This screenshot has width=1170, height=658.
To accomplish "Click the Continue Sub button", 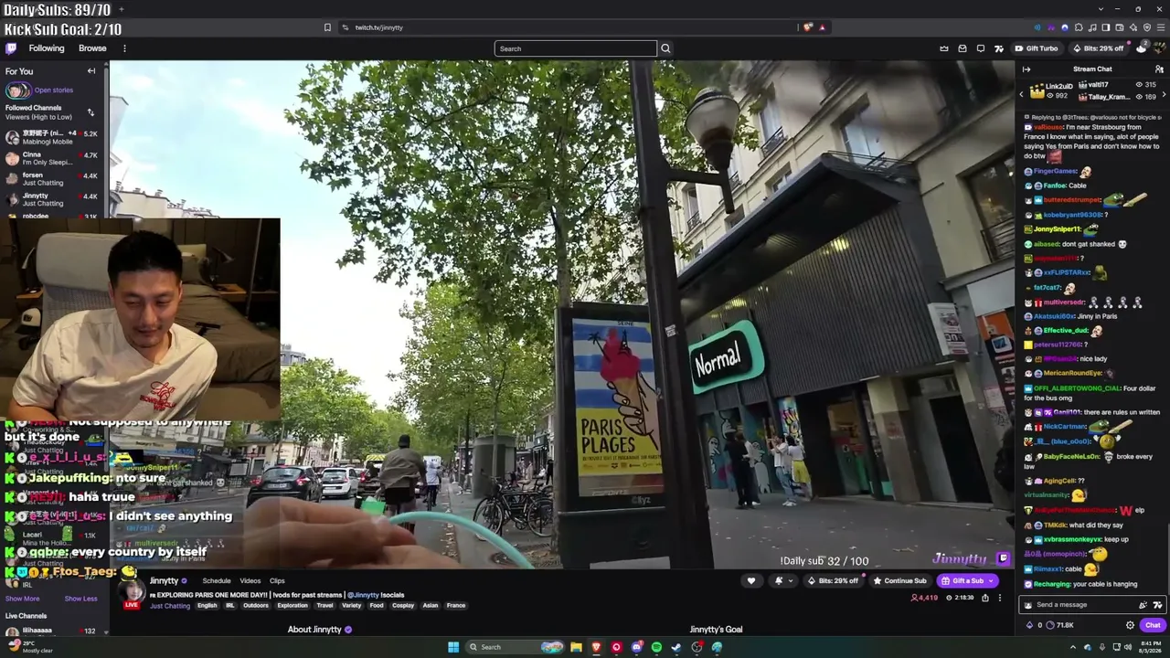I will tap(899, 580).
